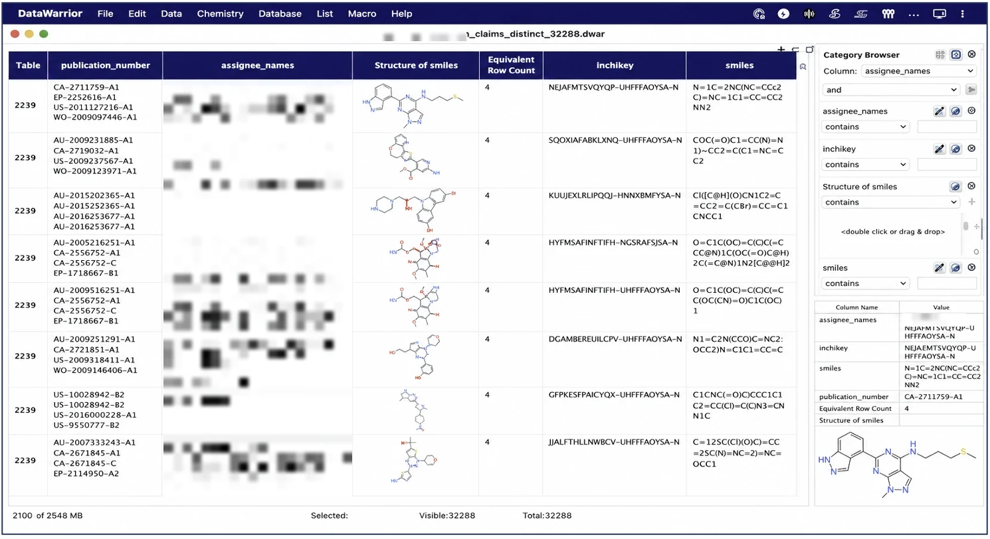Image resolution: width=990 pixels, height=539 pixels.
Task: Click the screen mirroring display icon
Action: click(939, 13)
